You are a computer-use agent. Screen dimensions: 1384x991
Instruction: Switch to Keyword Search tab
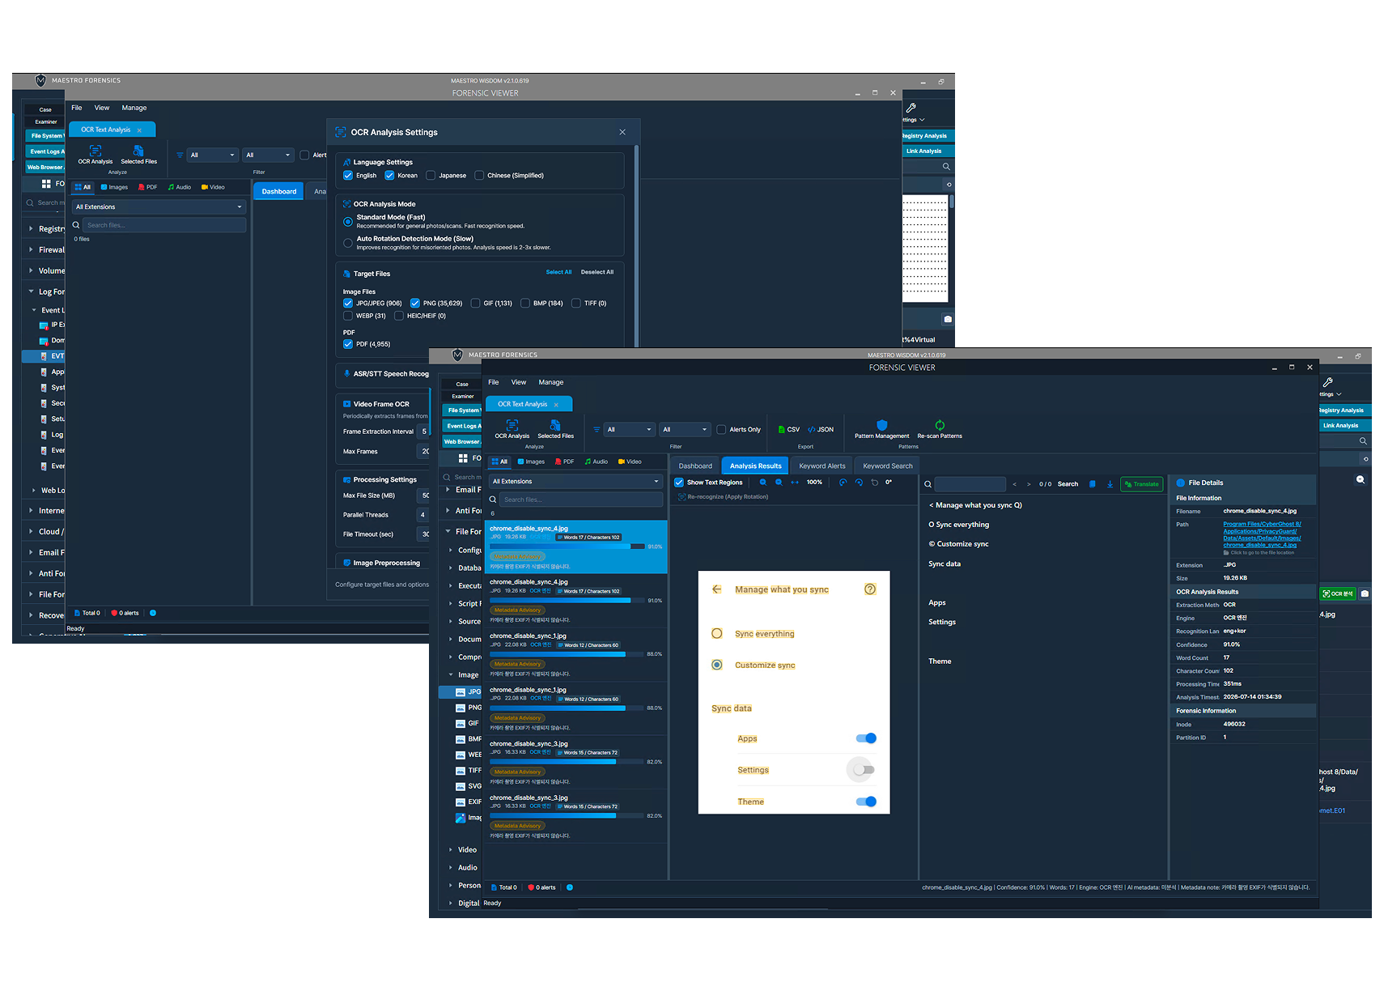(887, 466)
